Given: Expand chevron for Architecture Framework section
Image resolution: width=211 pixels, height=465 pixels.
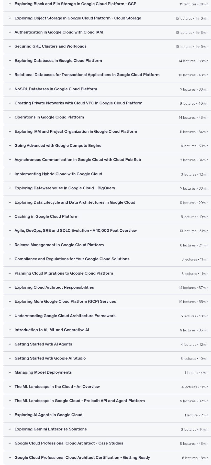Looking at the screenshot, I should click(10, 316).
